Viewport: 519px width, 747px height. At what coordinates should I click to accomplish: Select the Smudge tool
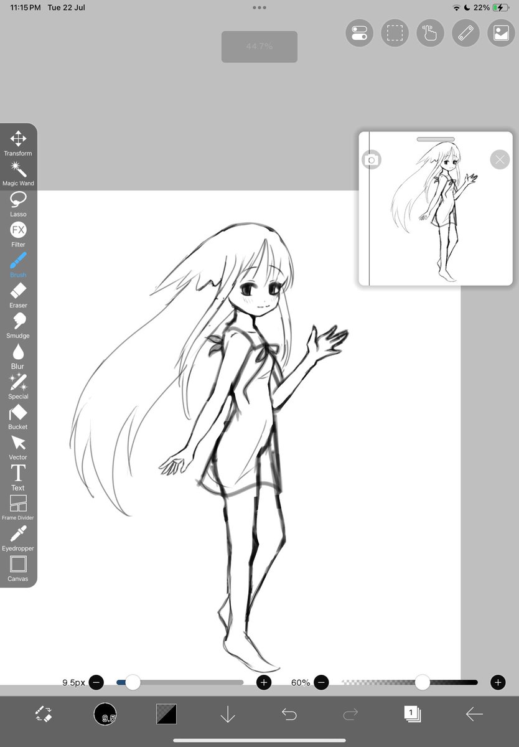point(18,326)
